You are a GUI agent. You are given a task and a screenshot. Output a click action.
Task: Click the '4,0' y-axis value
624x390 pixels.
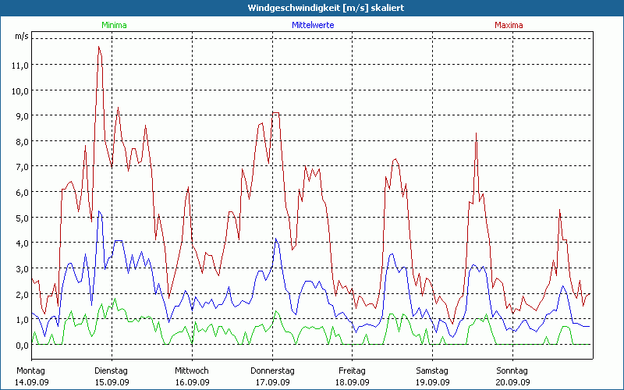[22, 243]
